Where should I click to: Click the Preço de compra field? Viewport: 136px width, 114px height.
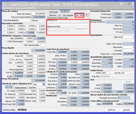38,14
